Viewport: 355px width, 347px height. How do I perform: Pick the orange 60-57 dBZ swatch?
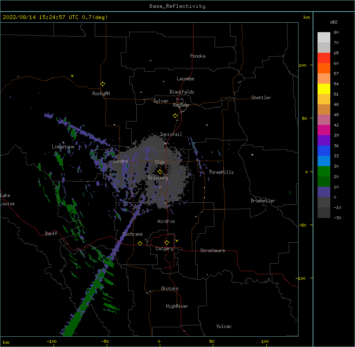point(324,68)
